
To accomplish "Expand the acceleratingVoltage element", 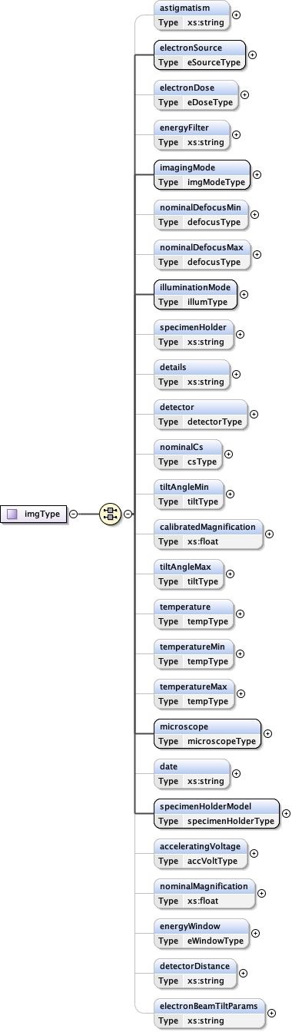I will pyautogui.click(x=254, y=853).
